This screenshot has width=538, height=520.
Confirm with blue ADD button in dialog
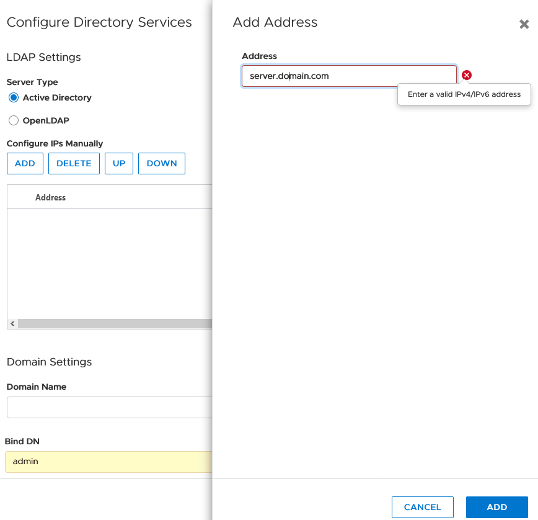coord(496,507)
